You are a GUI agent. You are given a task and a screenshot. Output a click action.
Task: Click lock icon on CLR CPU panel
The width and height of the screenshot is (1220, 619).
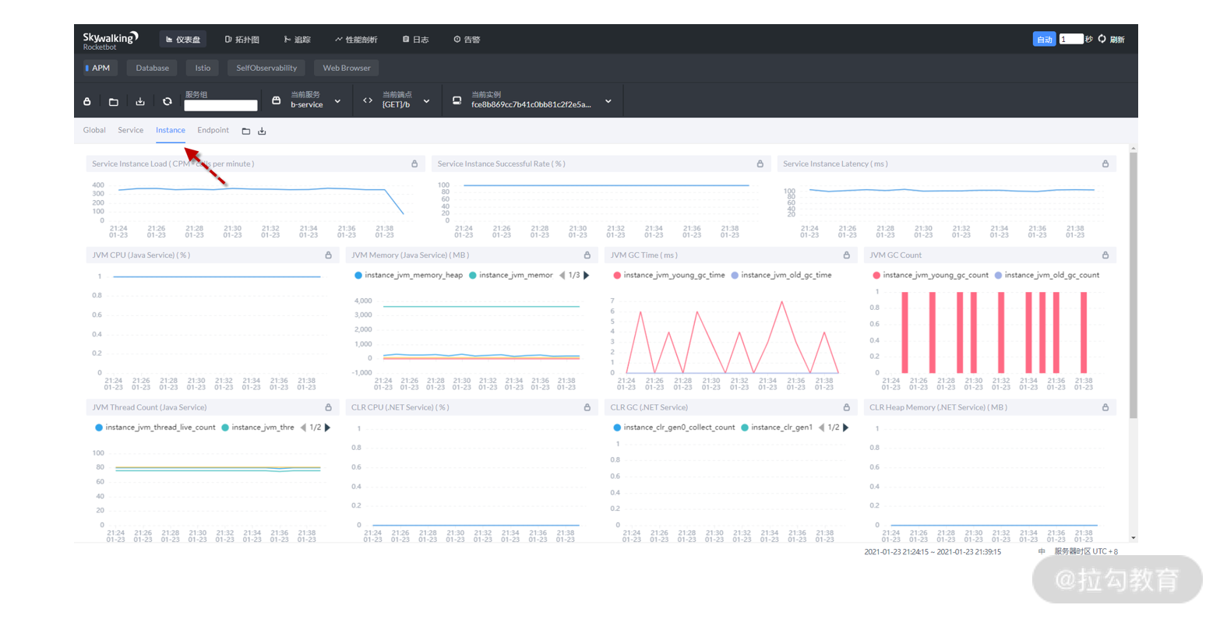[x=587, y=407]
